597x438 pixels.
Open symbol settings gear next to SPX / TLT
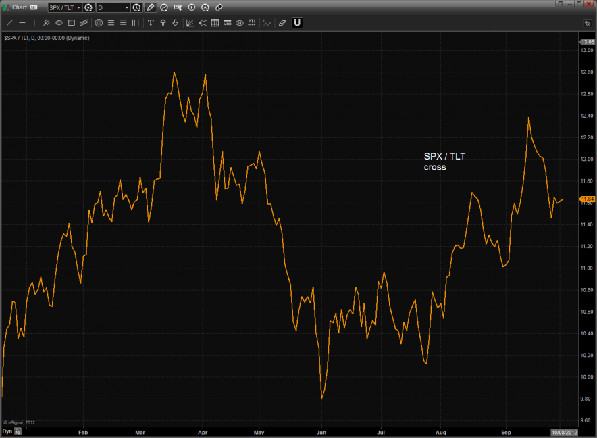[x=88, y=7]
